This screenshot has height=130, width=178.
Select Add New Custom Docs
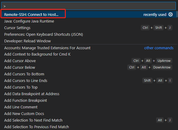[x=88, y=113]
